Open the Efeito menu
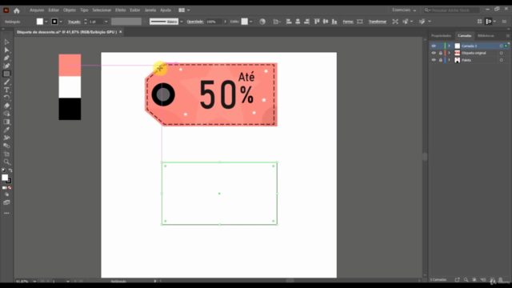 [x=120, y=10]
